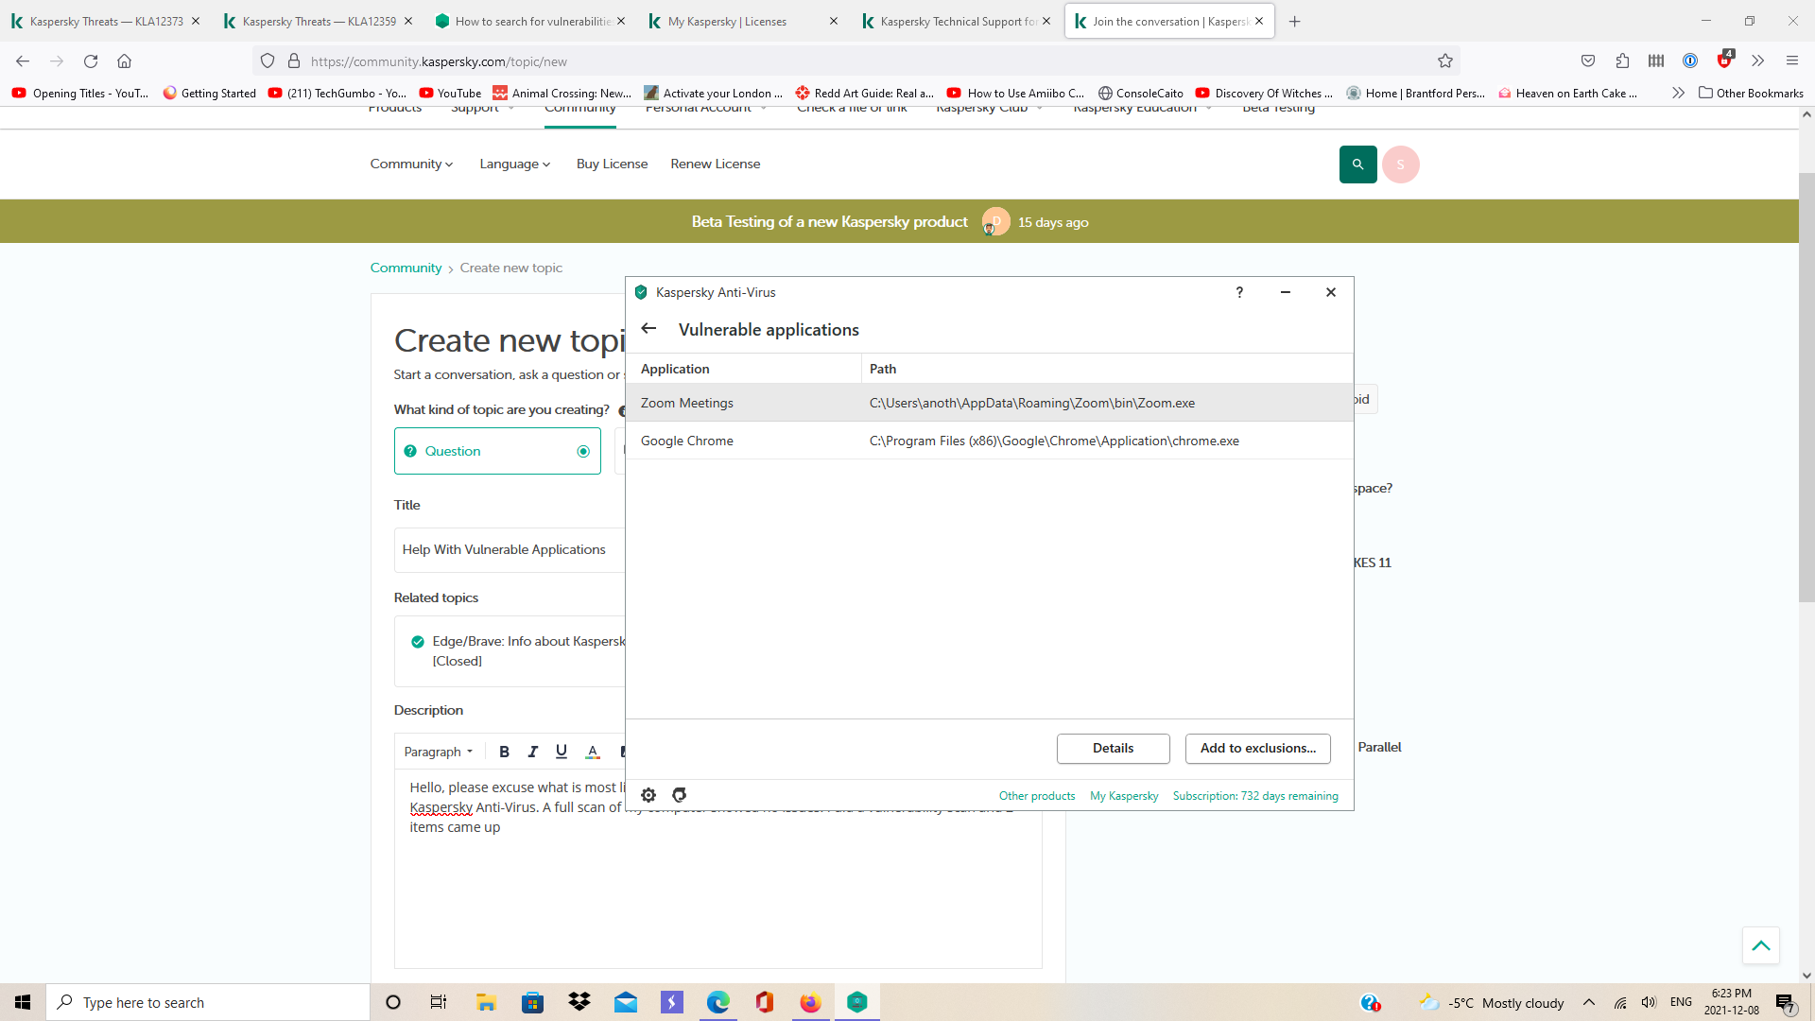The height and width of the screenshot is (1021, 1815).
Task: Open text color picker in editor
Action: (593, 752)
